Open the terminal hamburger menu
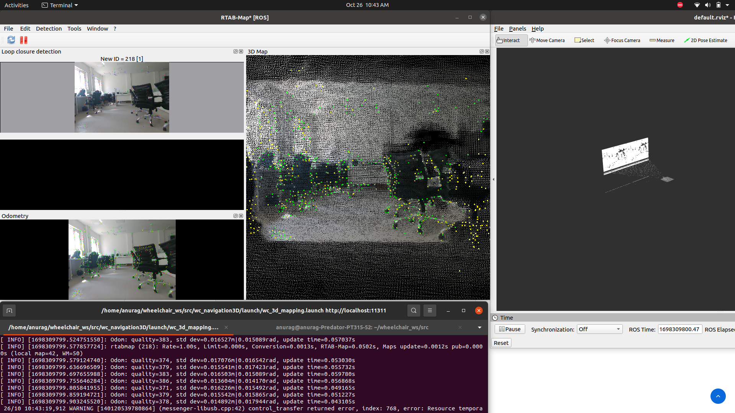 click(x=430, y=311)
